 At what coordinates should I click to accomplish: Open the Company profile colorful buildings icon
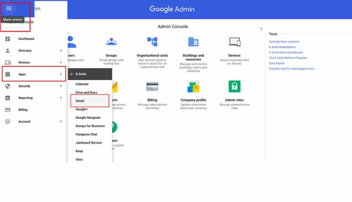193,87
